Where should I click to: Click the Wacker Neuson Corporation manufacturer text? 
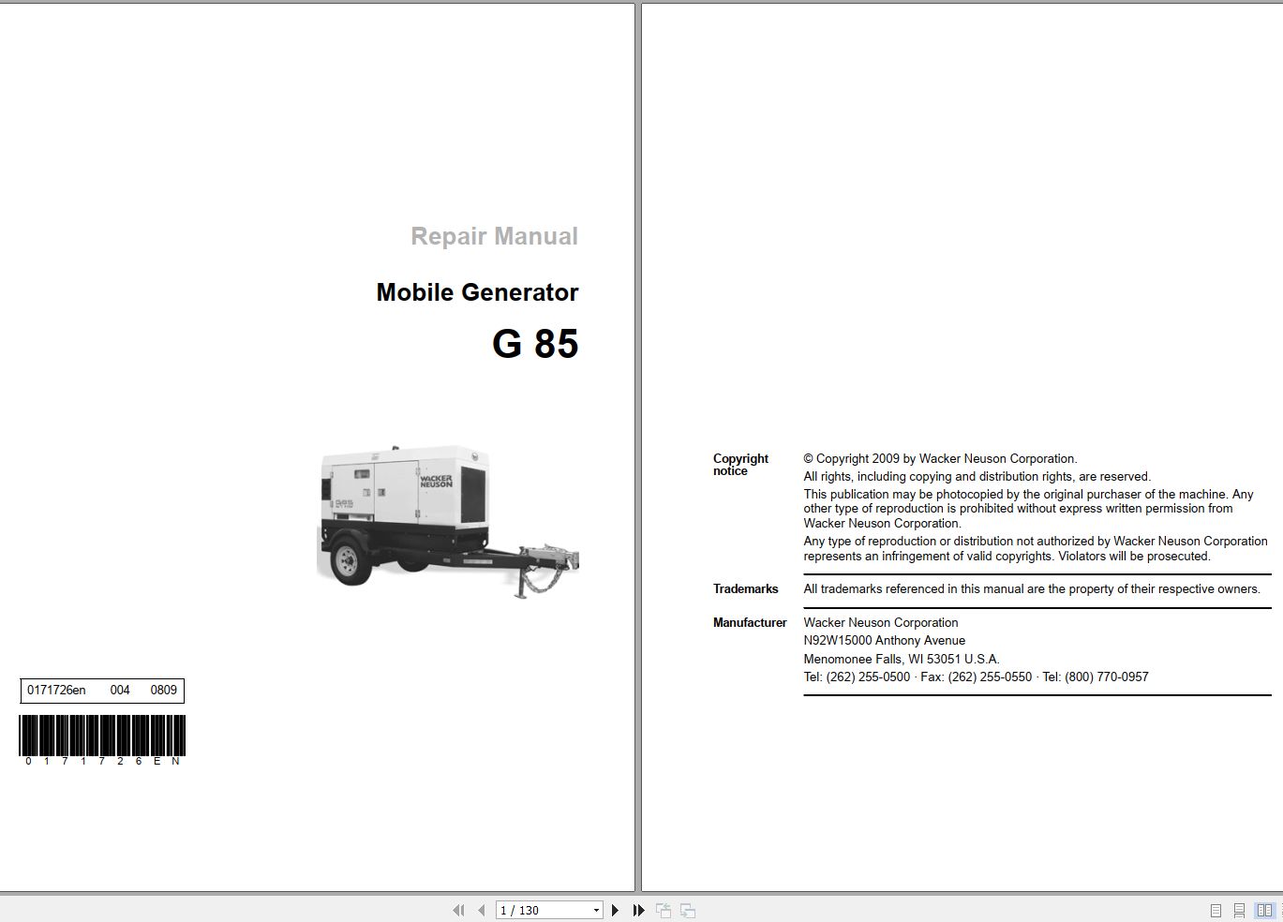point(880,622)
